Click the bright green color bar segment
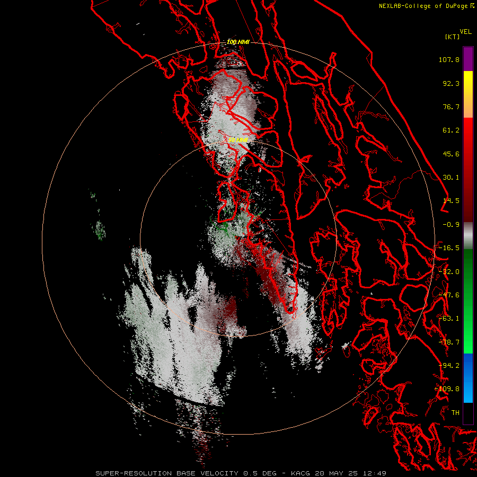 click(x=468, y=341)
